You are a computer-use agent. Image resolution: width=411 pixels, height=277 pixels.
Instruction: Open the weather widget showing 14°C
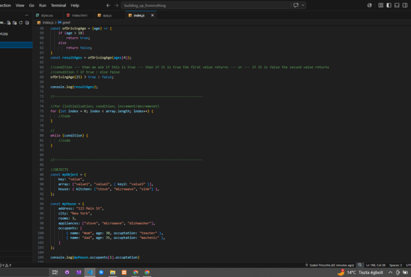(x=360, y=272)
